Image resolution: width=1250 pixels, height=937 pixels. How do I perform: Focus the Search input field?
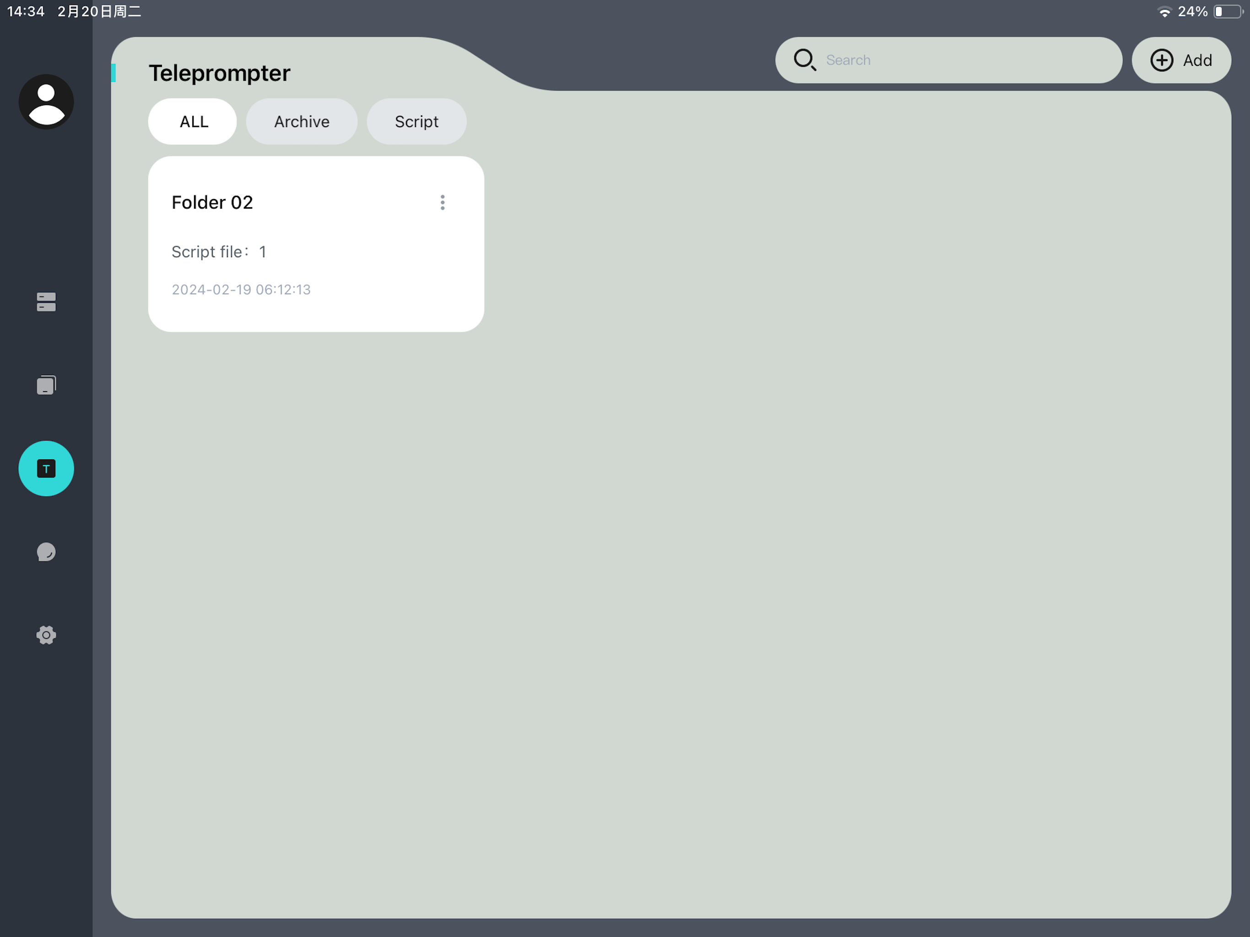[x=949, y=60]
